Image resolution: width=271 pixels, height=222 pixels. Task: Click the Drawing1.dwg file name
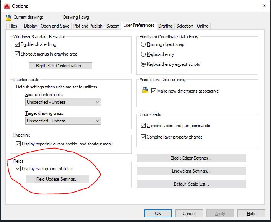pos(76,17)
